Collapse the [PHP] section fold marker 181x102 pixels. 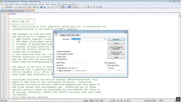click(x=9, y=14)
